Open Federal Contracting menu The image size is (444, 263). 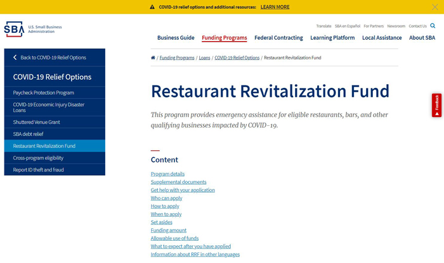(x=278, y=38)
